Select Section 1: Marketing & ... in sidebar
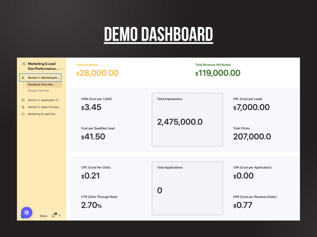Image resolution: width=317 pixels, height=237 pixels. point(40,78)
